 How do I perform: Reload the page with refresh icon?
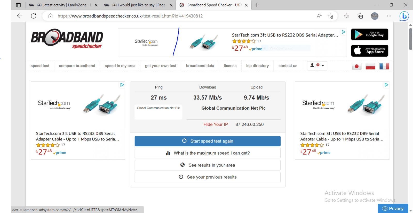(x=34, y=16)
